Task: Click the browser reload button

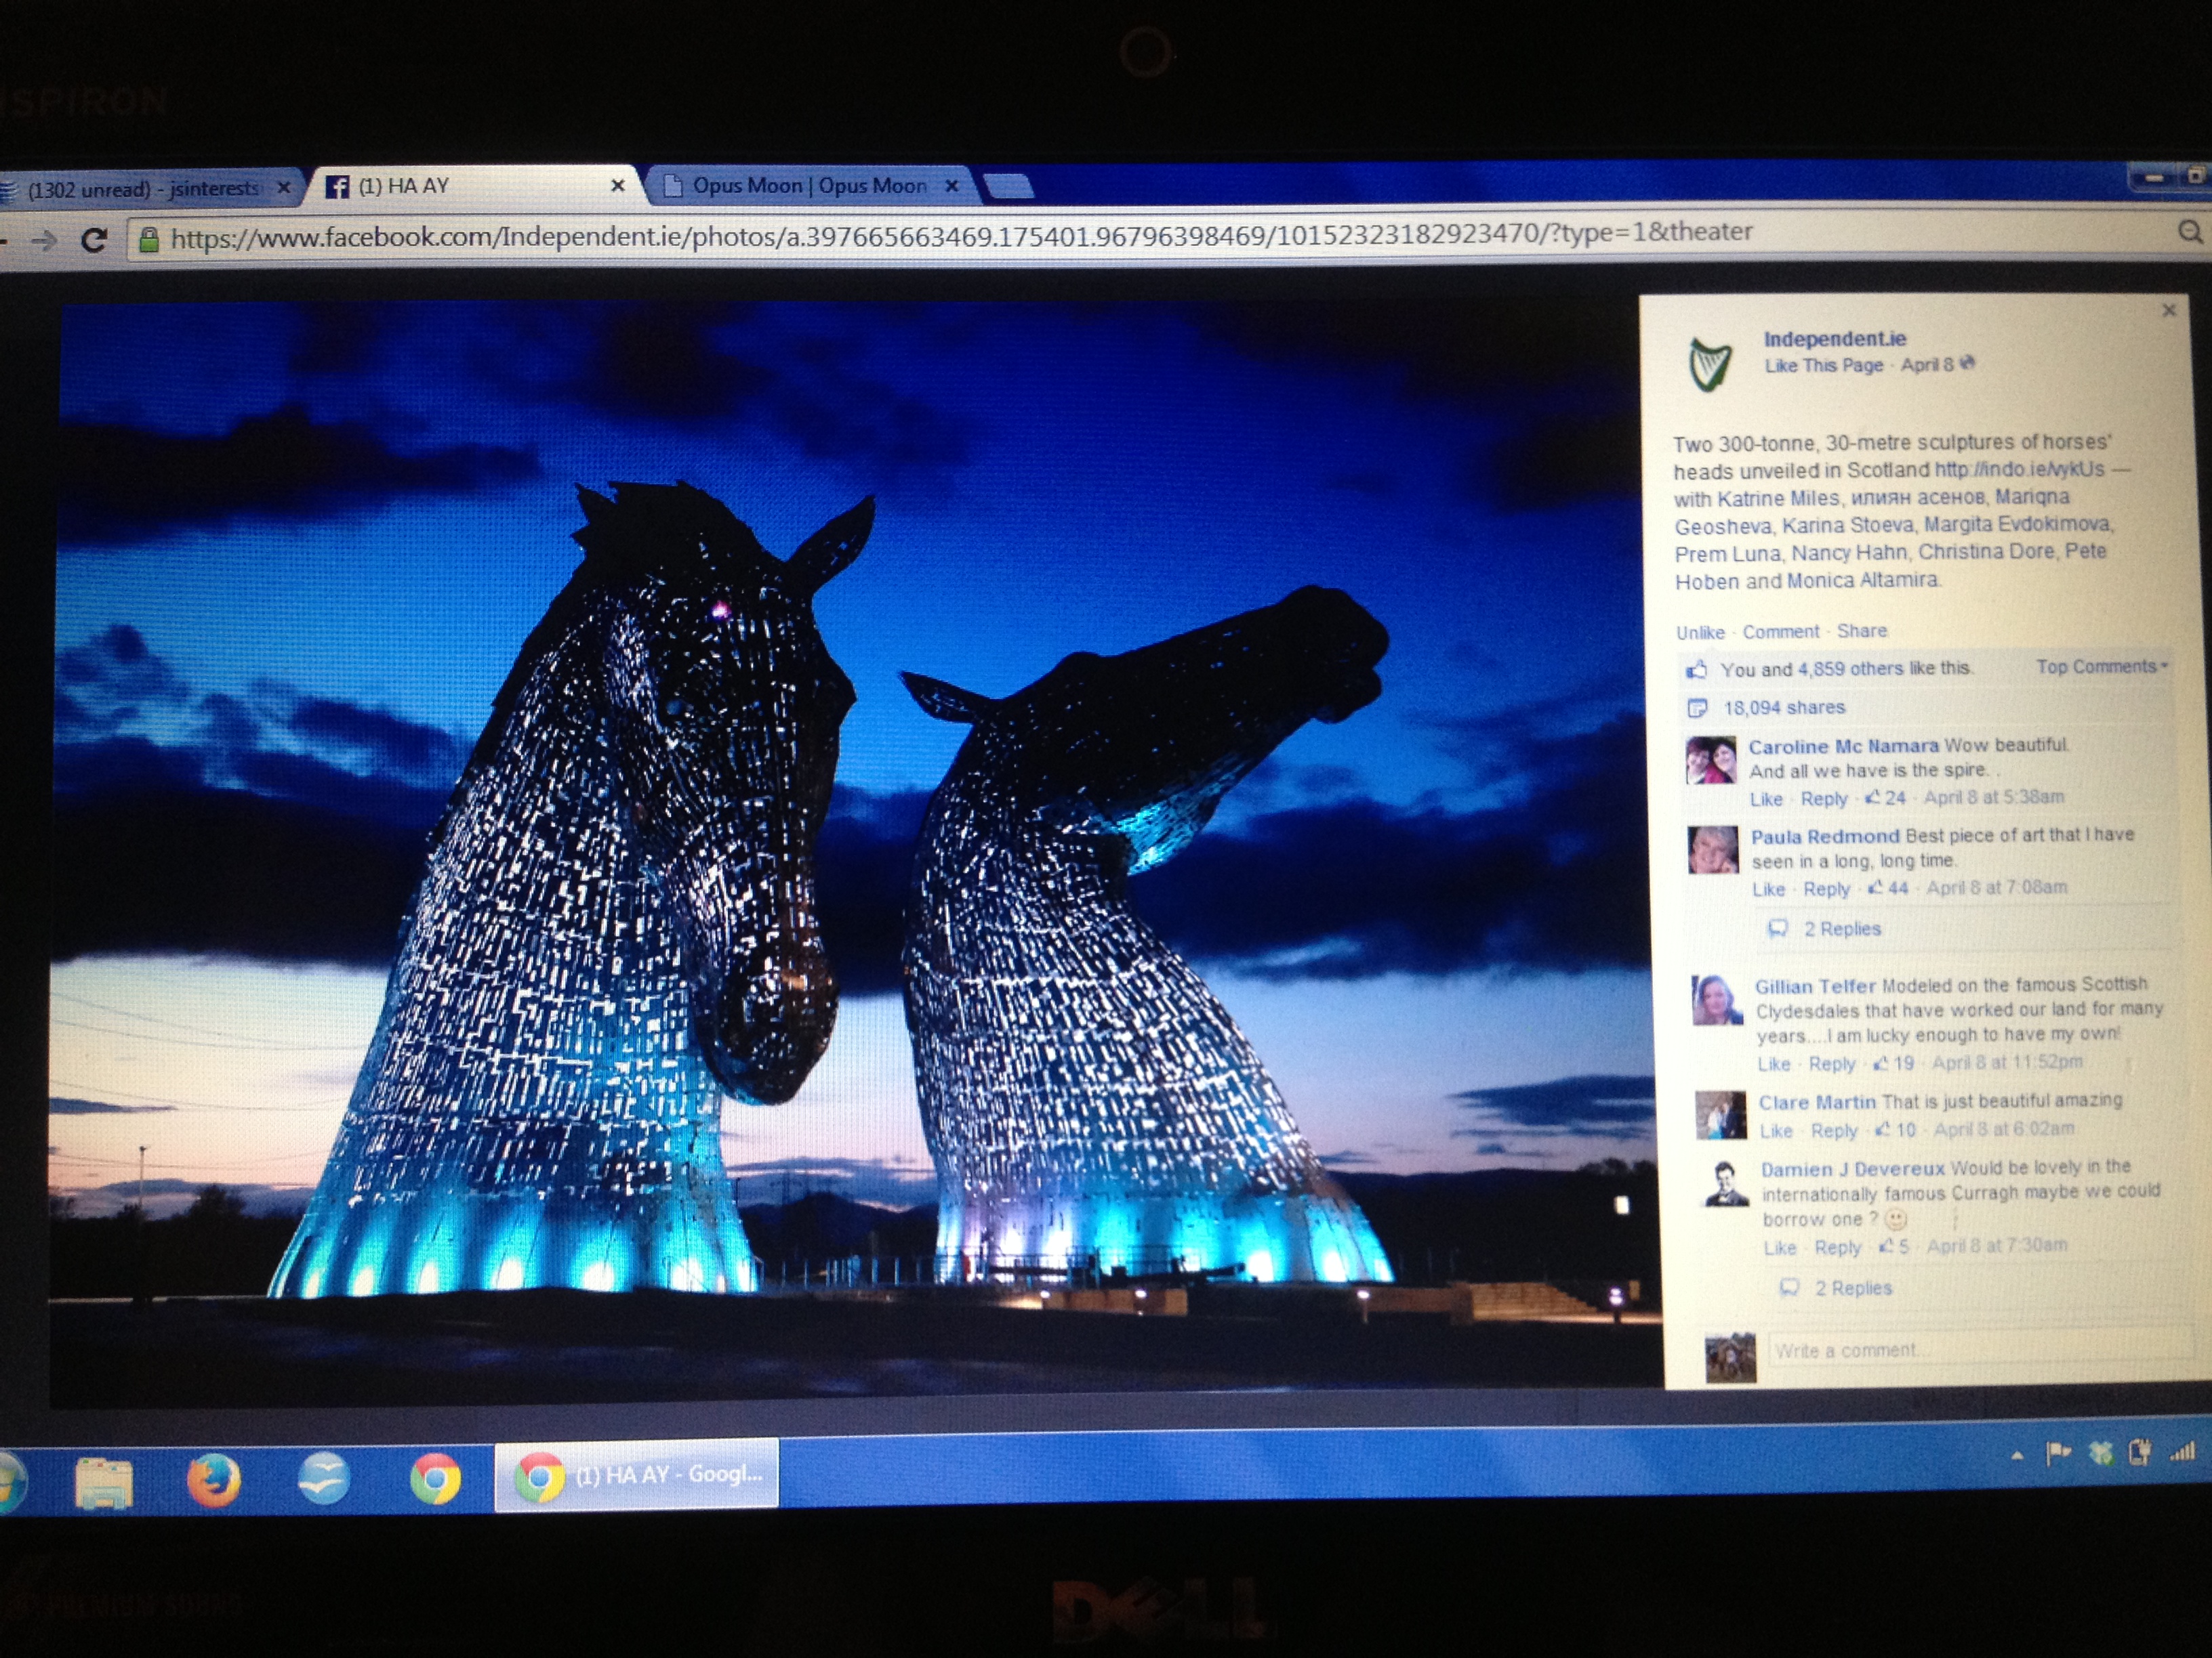Action: tap(94, 240)
